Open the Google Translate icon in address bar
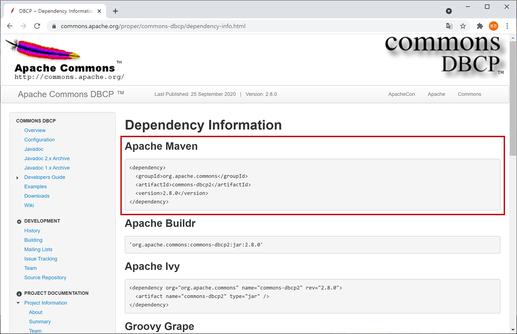This screenshot has width=517, height=334. coord(449,26)
